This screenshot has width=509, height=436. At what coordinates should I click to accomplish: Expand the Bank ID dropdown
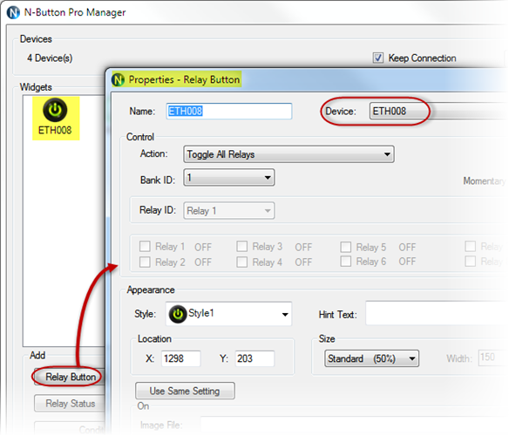click(229, 177)
